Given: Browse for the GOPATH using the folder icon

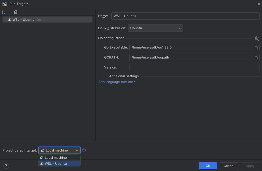Looking at the screenshot, I should [256, 57].
